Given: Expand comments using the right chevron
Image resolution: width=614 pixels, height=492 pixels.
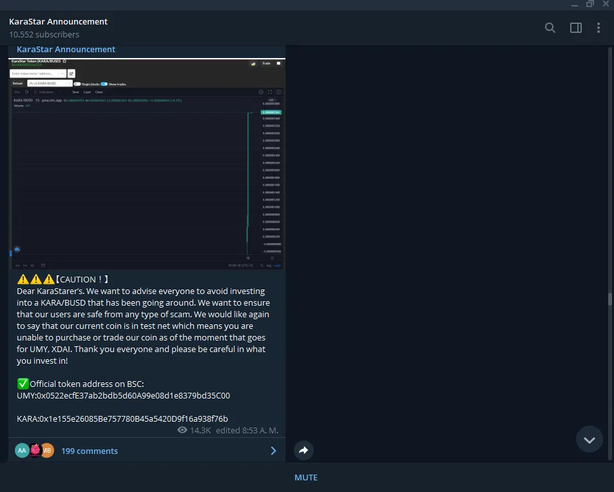Looking at the screenshot, I should coord(273,451).
